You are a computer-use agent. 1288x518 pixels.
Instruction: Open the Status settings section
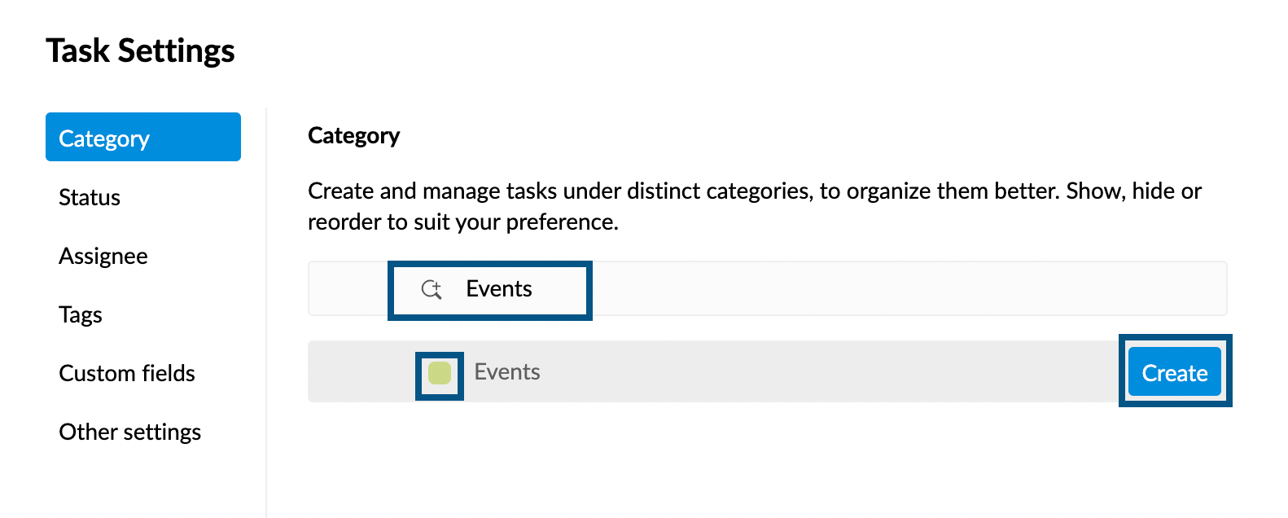click(89, 197)
